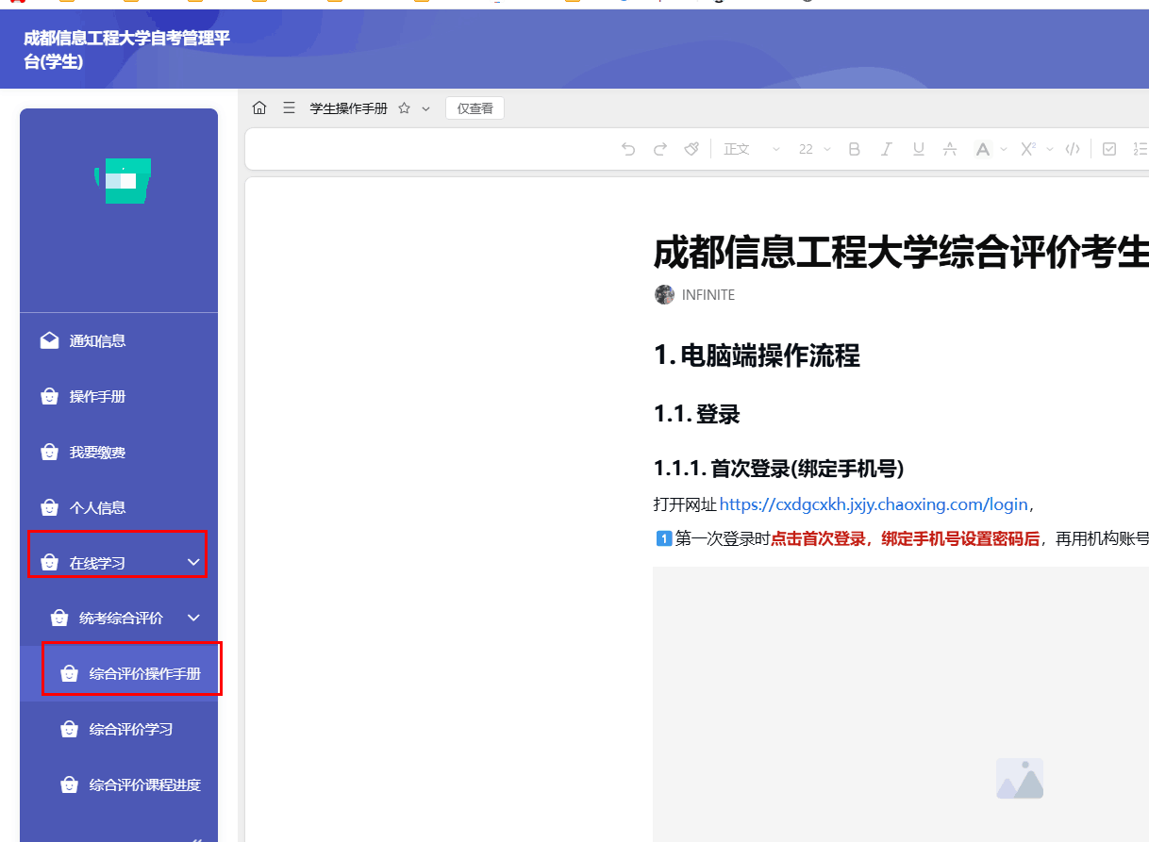This screenshot has width=1149, height=842.
Task: Select the format painter icon
Action: coord(691,149)
